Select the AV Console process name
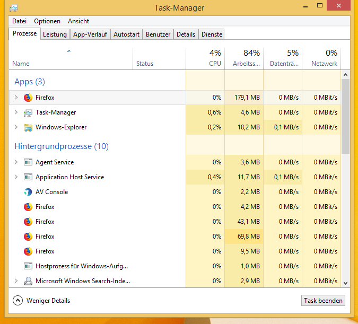 [x=52, y=192]
